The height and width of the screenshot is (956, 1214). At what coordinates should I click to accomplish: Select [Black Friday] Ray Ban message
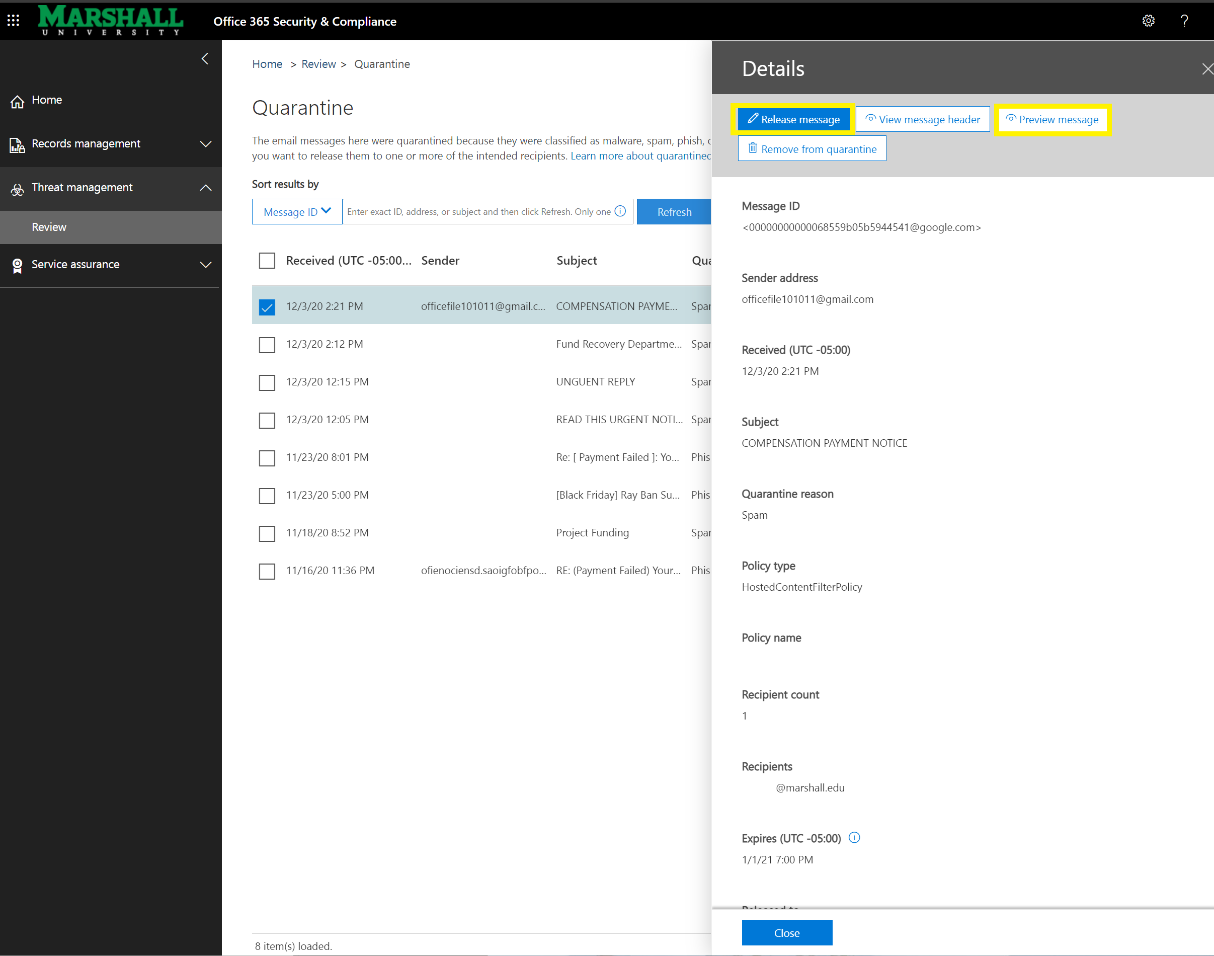click(618, 495)
